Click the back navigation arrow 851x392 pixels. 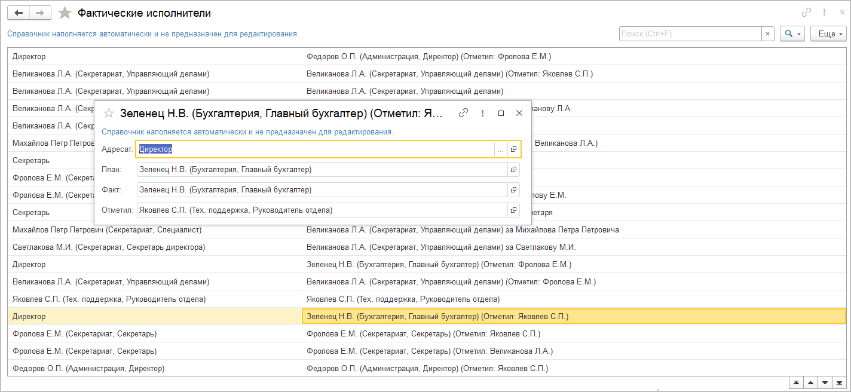[x=19, y=13]
